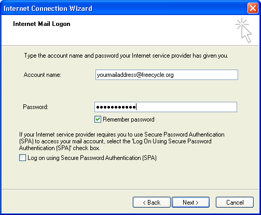Close the Internet Connection Wizard window

tap(253, 8)
